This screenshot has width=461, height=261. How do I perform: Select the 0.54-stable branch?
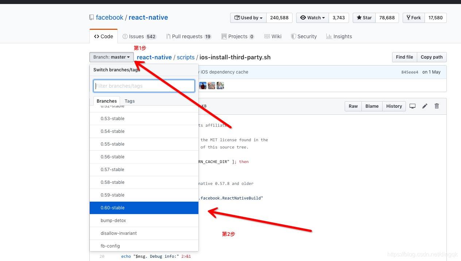(x=144, y=131)
